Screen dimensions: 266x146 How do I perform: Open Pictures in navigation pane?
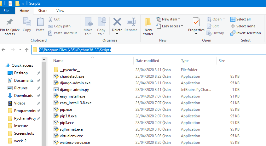(x=18, y=88)
